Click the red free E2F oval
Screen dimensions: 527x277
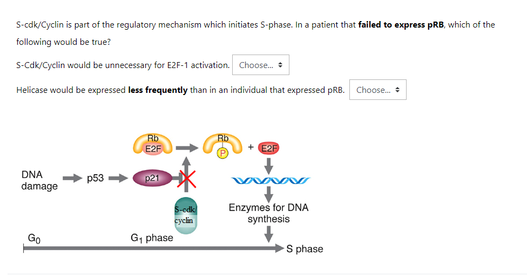click(x=268, y=148)
